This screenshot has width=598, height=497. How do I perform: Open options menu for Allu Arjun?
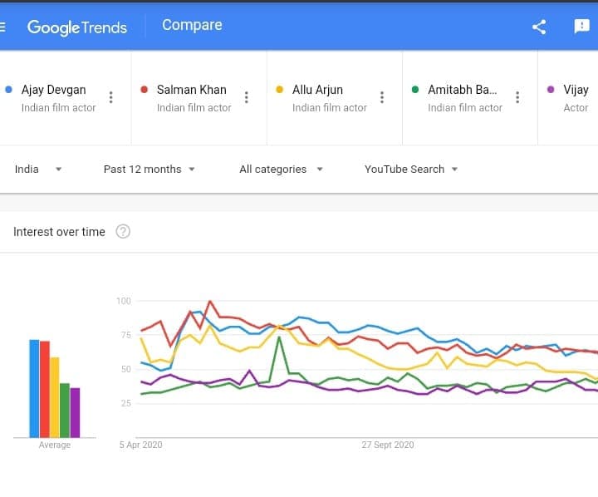382,97
